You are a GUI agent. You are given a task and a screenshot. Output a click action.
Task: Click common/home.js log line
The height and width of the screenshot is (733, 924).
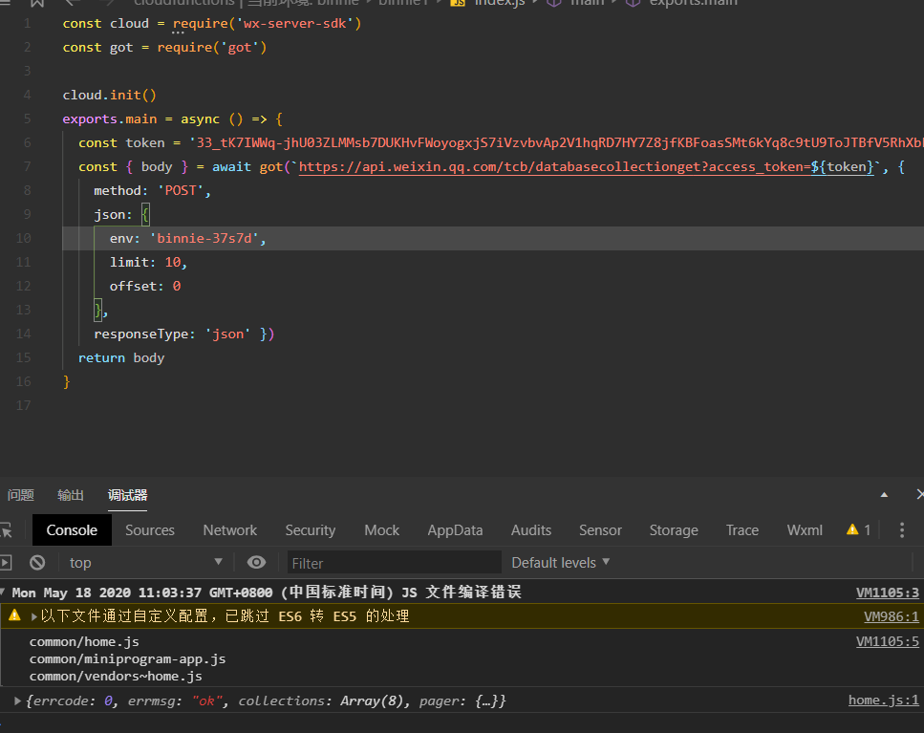pyautogui.click(x=84, y=641)
